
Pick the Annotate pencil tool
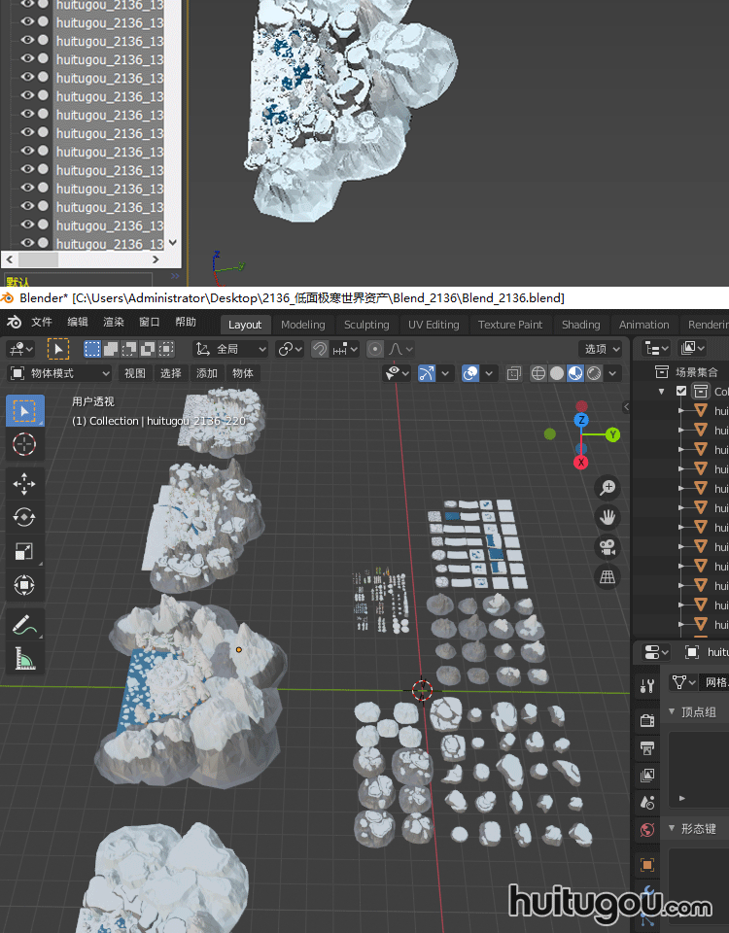[x=24, y=624]
